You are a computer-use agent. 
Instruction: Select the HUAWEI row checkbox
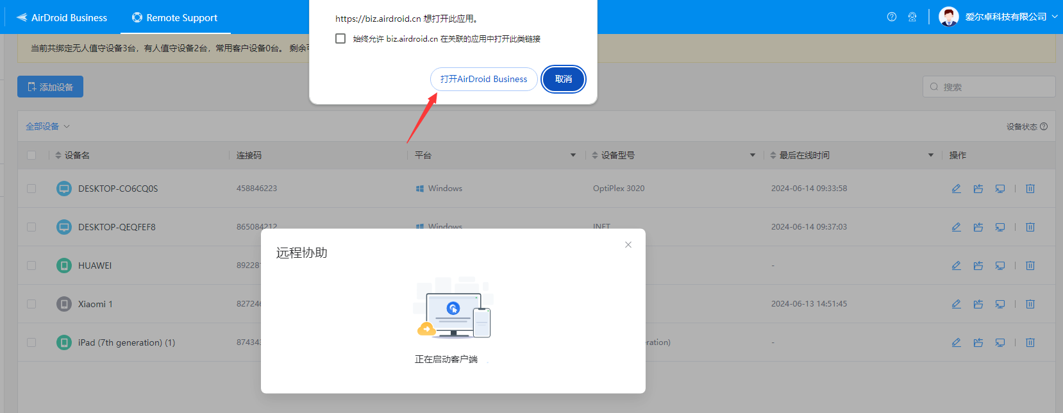[x=31, y=265]
